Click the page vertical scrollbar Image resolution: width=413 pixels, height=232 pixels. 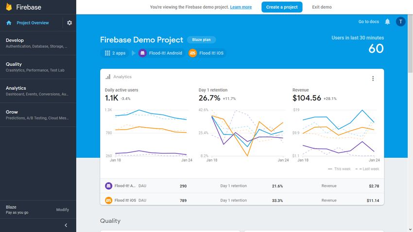411,43
